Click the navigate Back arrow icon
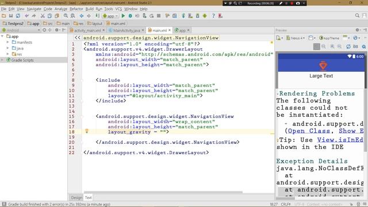The image size is (368, 207). coord(82,16)
